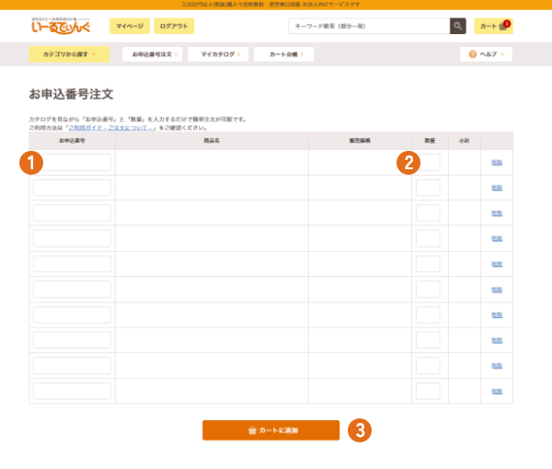552x469 pixels.
Task: Click the last row's お申込番号 field
Action: point(73,391)
